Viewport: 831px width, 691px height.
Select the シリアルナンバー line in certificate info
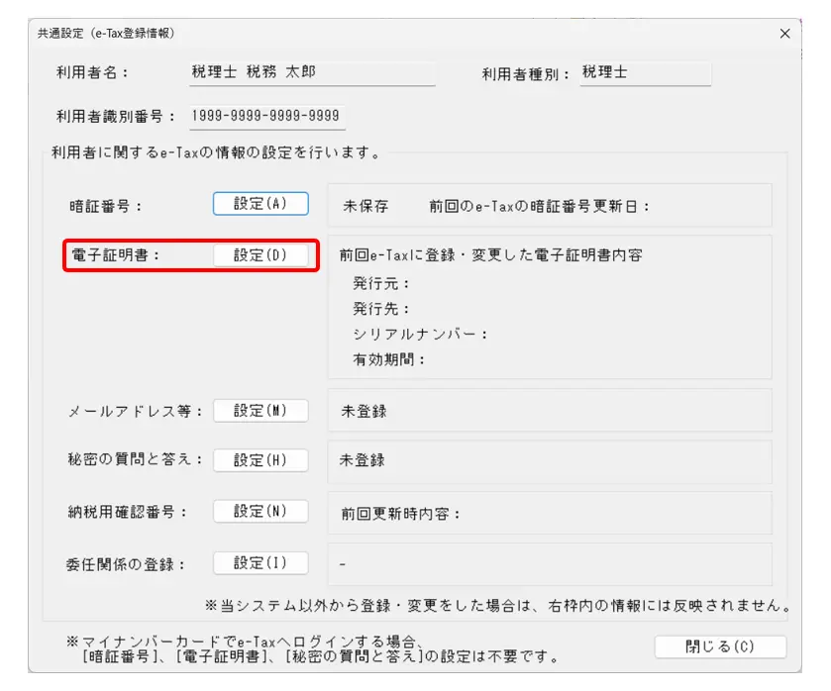[421, 334]
